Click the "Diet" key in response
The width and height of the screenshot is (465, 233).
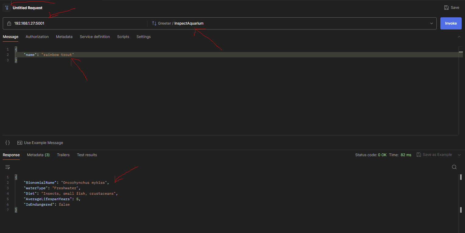pos(30,194)
